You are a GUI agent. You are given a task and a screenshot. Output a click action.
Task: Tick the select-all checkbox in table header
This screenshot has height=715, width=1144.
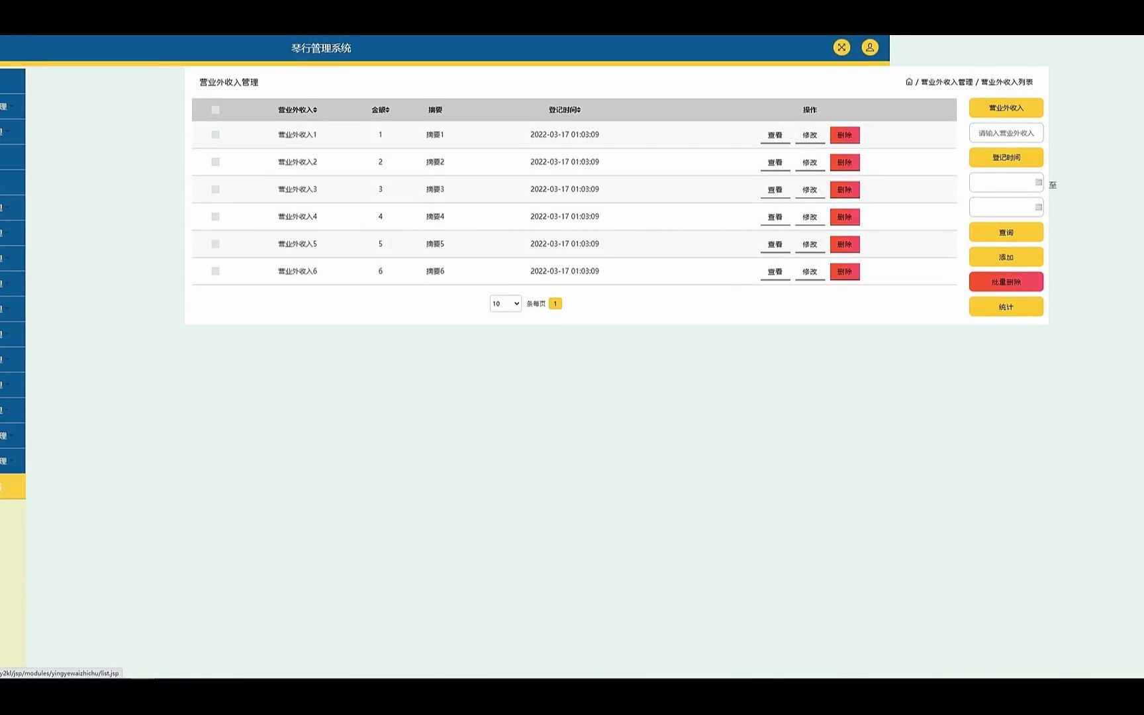[215, 110]
